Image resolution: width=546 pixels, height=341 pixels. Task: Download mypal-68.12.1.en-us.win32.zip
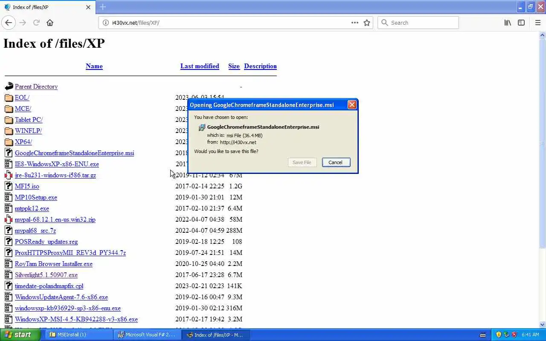click(x=55, y=220)
